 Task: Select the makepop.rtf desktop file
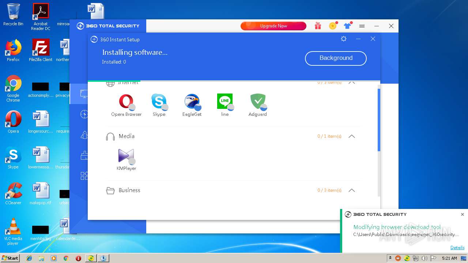point(41,194)
